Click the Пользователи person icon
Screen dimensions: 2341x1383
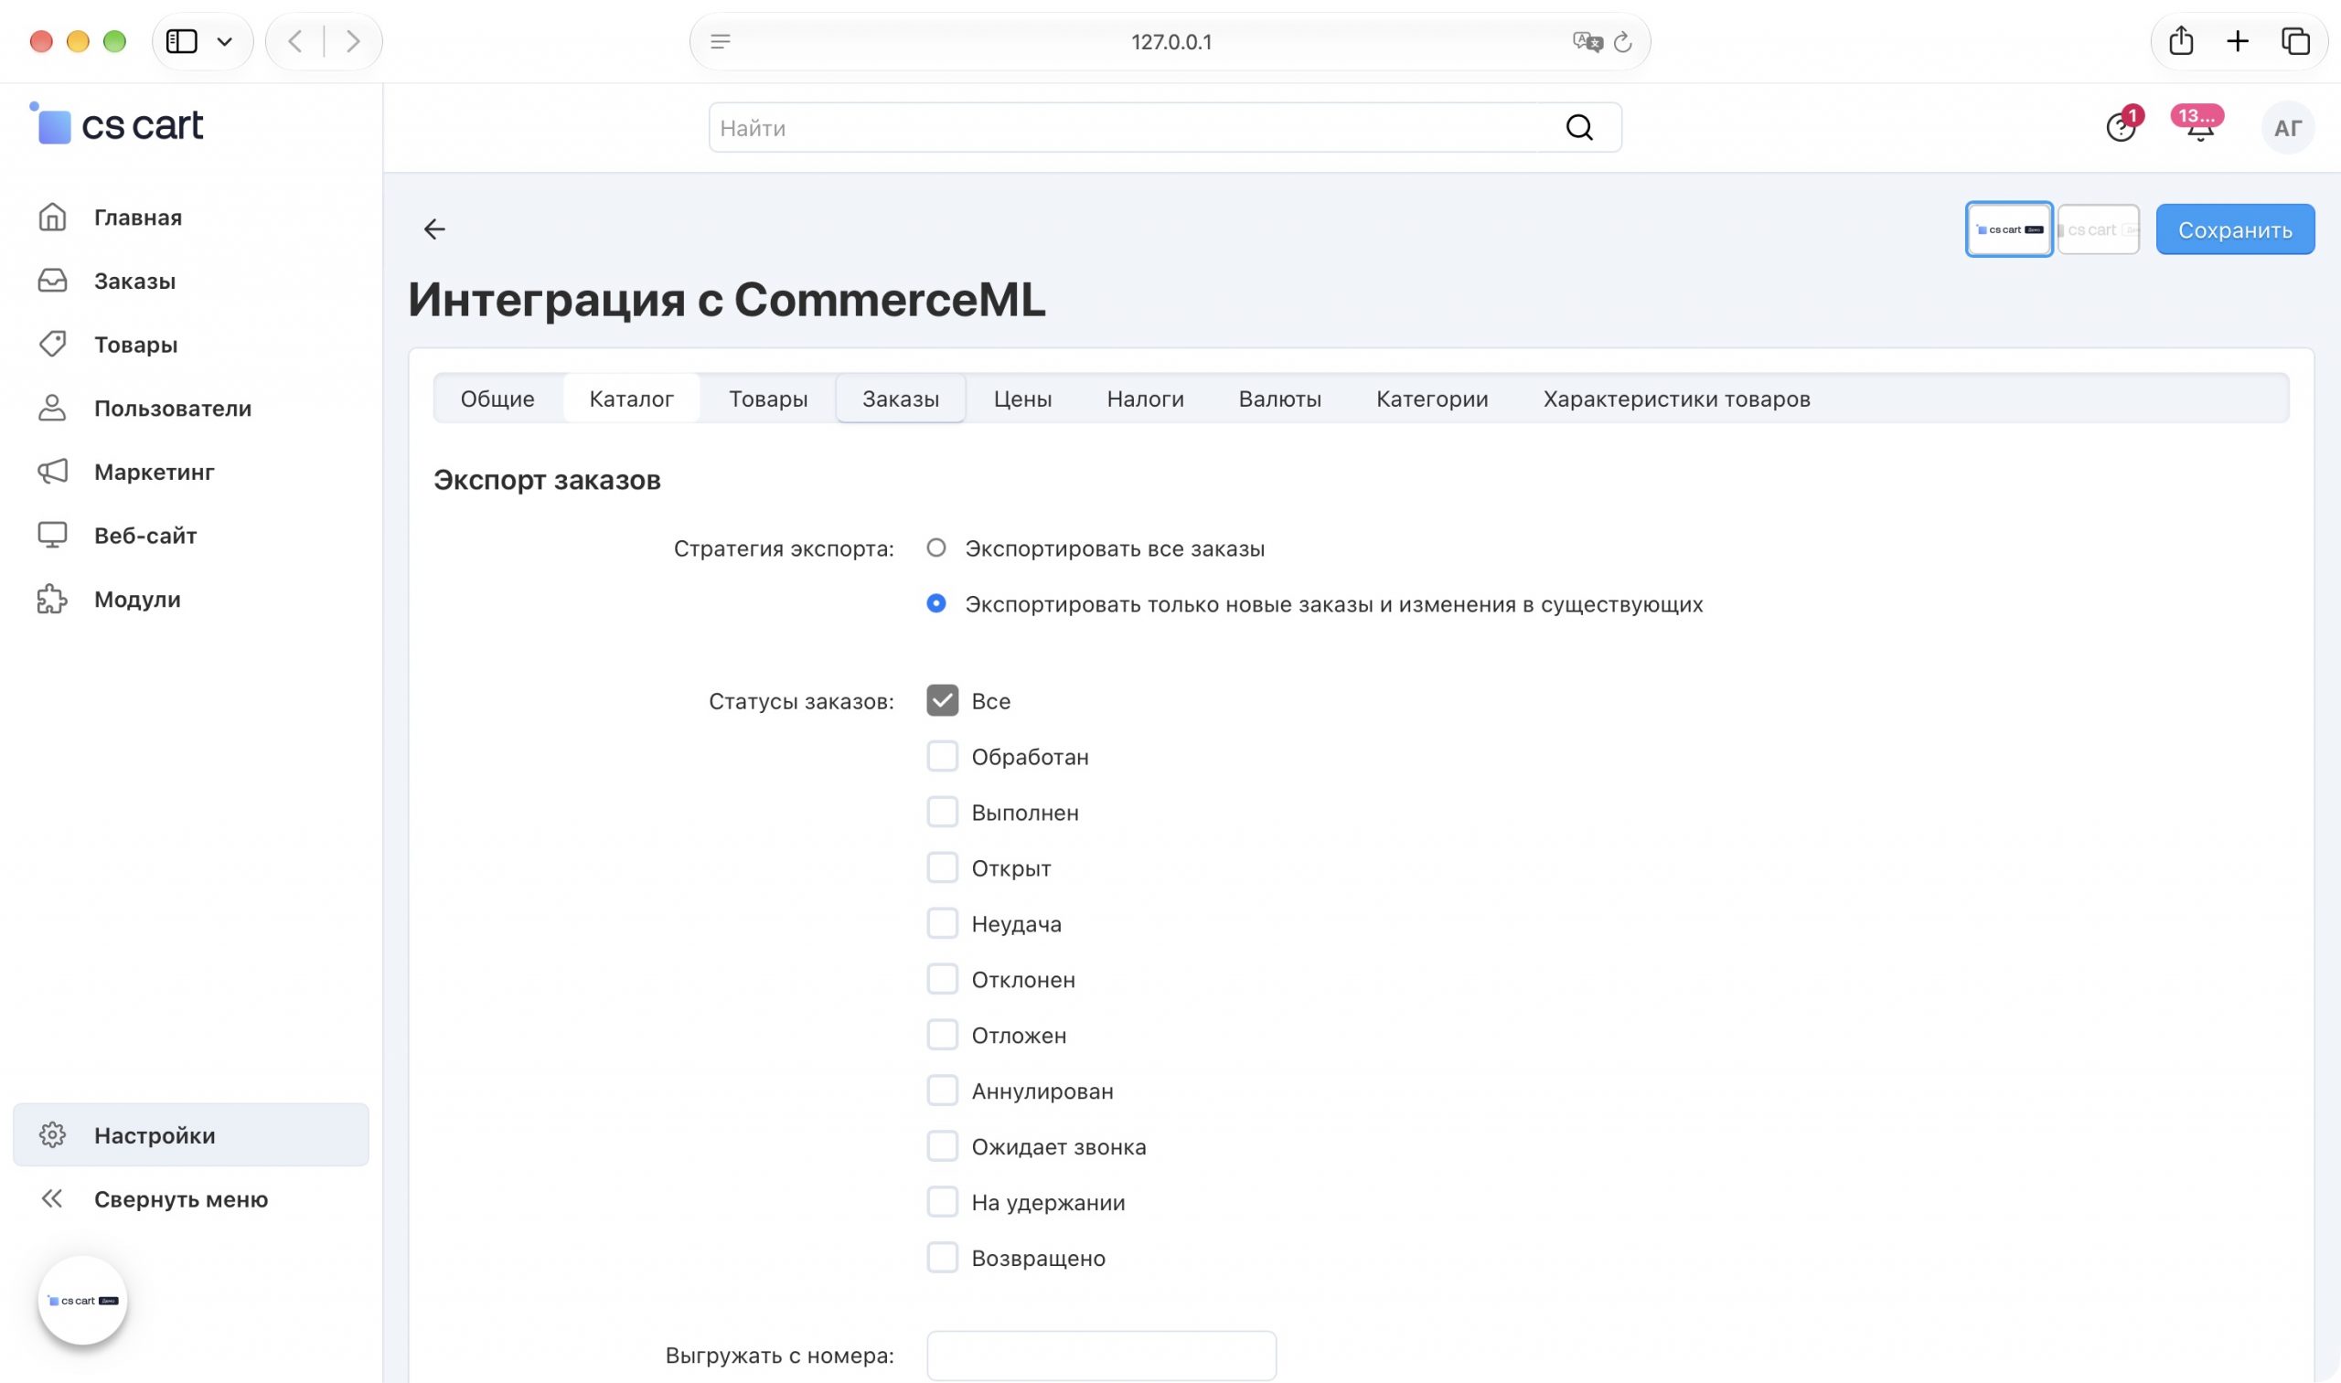52,408
